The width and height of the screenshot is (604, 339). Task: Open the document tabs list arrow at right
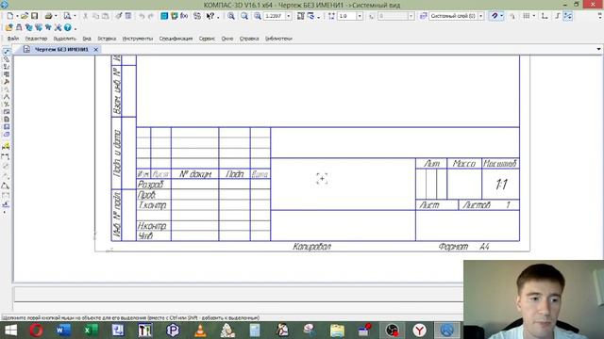pyautogui.click(x=598, y=49)
